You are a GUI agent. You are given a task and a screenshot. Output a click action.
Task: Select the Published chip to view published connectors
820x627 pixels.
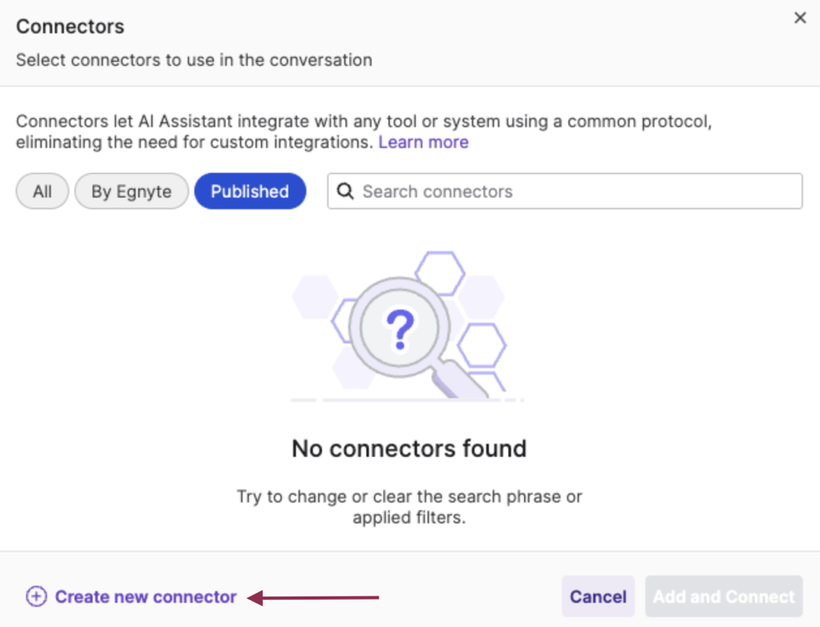pos(250,191)
